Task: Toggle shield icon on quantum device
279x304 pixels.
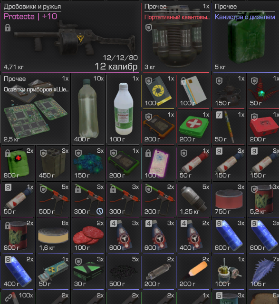Action: click(x=149, y=28)
